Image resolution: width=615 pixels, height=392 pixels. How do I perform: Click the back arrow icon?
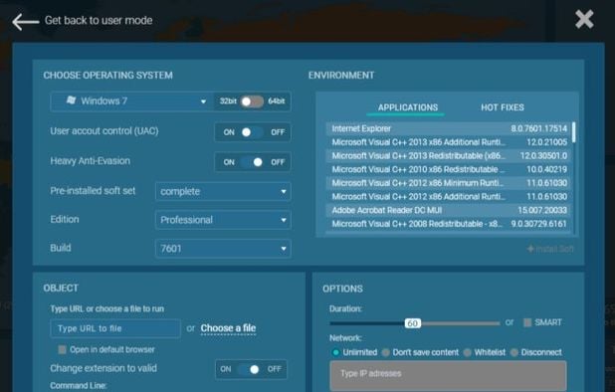tap(25, 22)
